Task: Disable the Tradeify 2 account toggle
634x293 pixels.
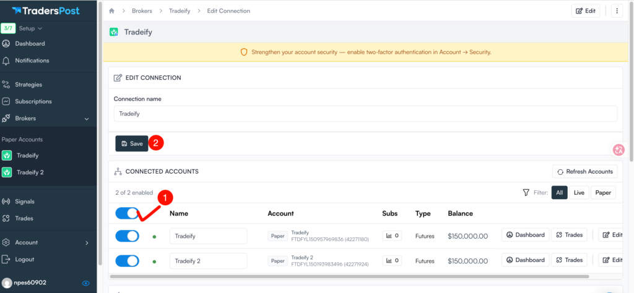Action: pyautogui.click(x=127, y=261)
